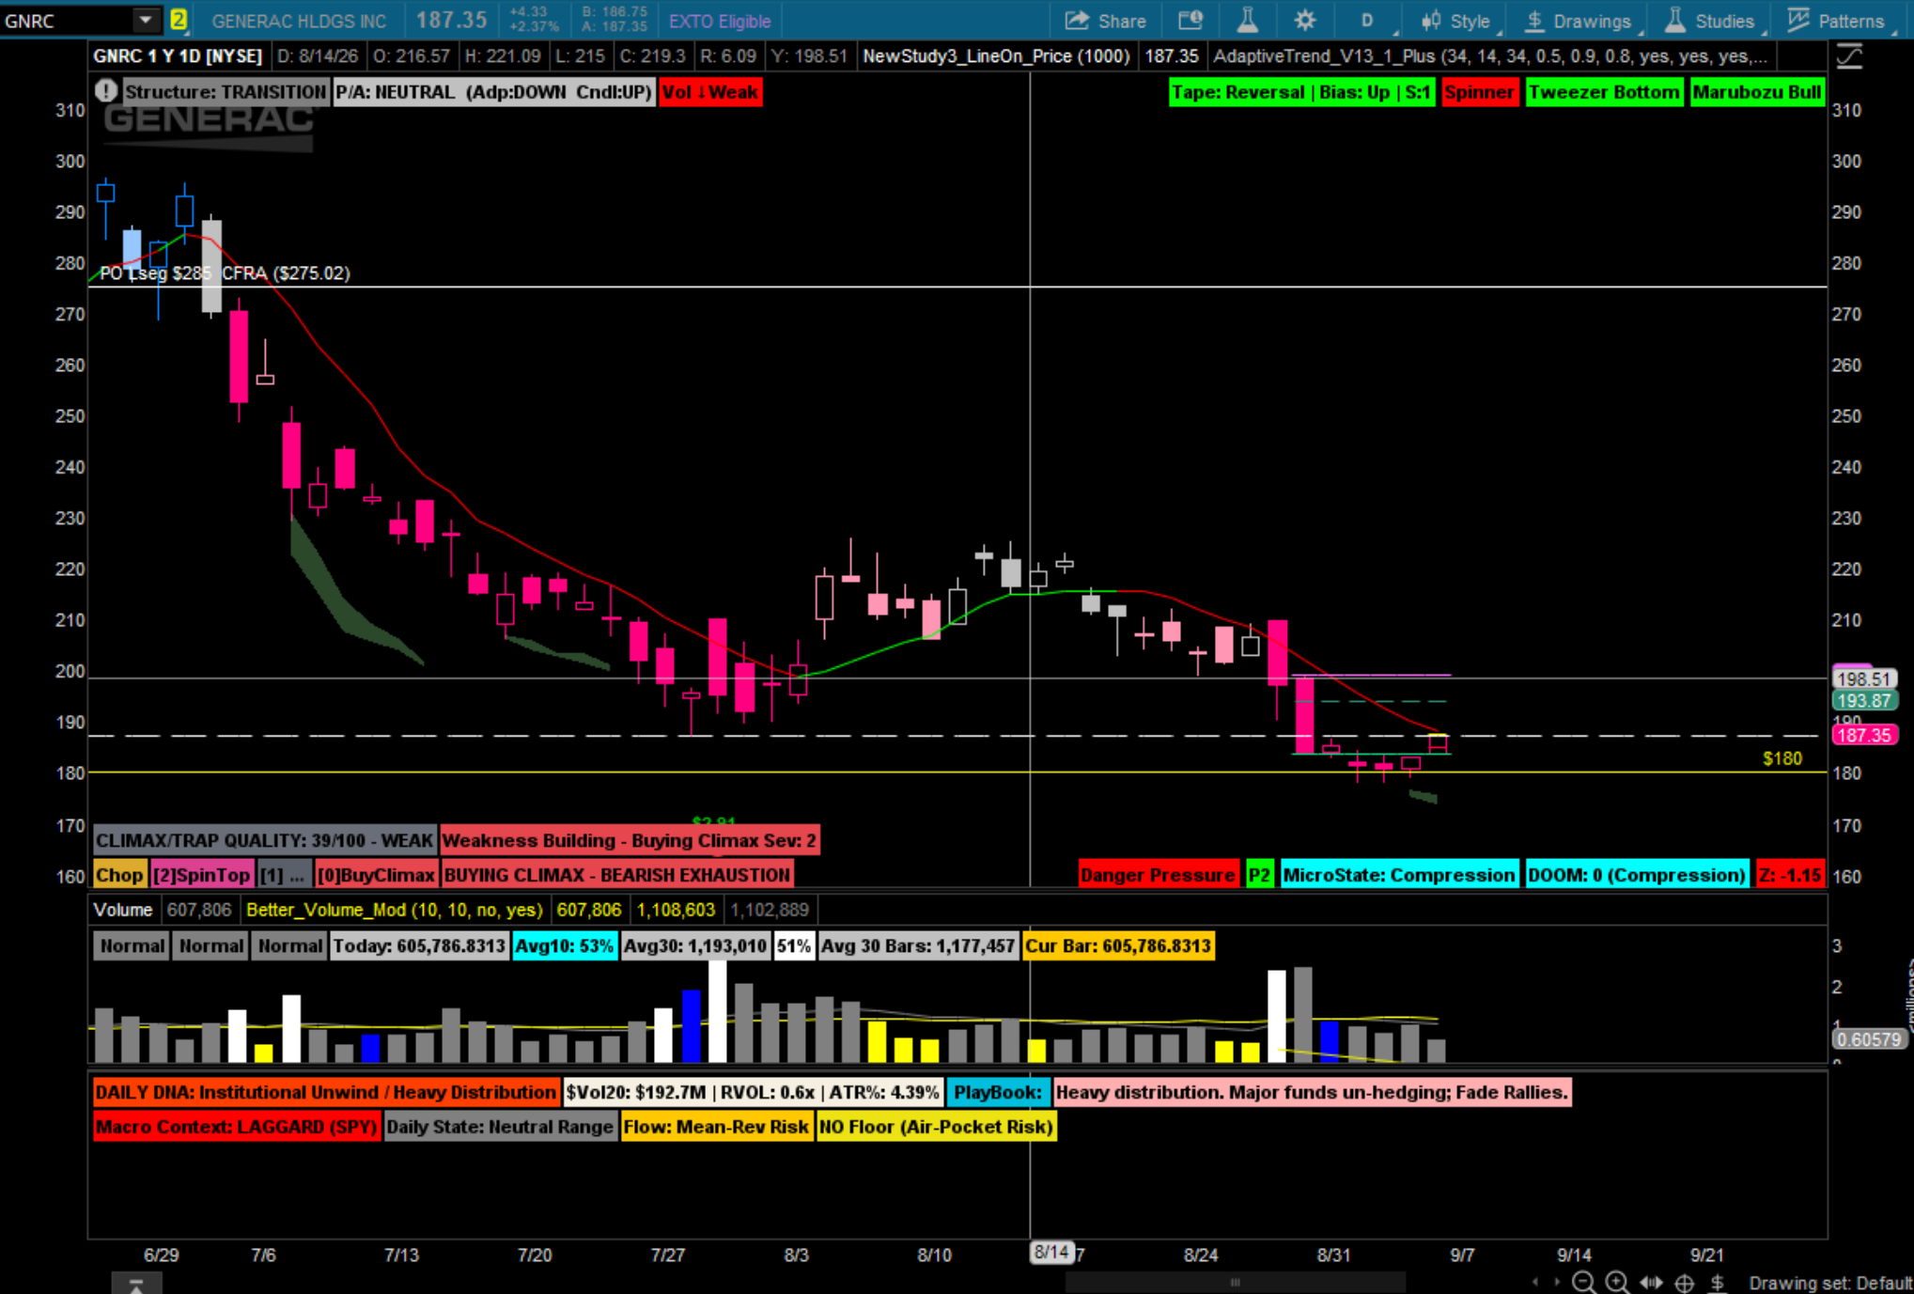1914x1294 pixels.
Task: Click the exclamation warning icon
Action: [106, 91]
